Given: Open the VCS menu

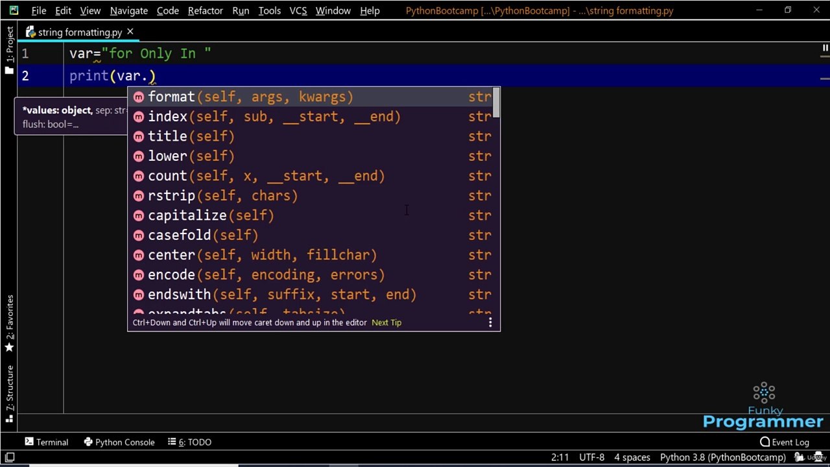Looking at the screenshot, I should tap(298, 10).
